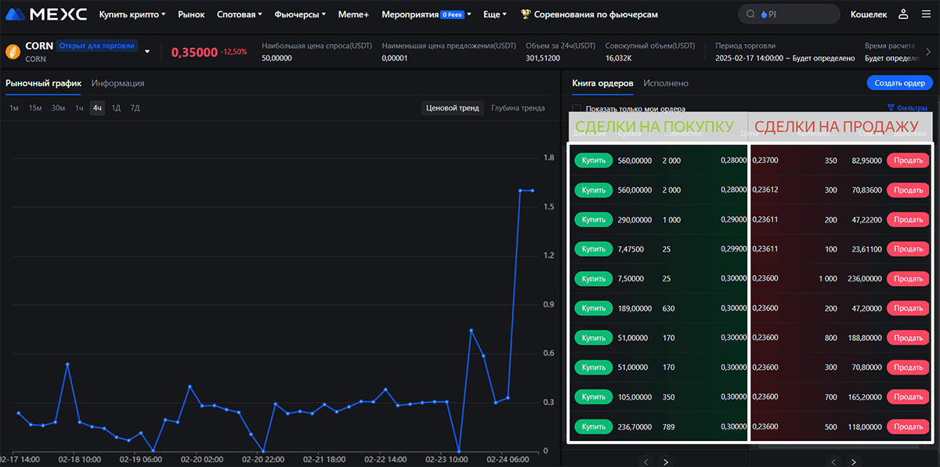Image resolution: width=940 pixels, height=467 pixels.
Task: Open the CORN pair selector arrow
Action: tap(147, 52)
